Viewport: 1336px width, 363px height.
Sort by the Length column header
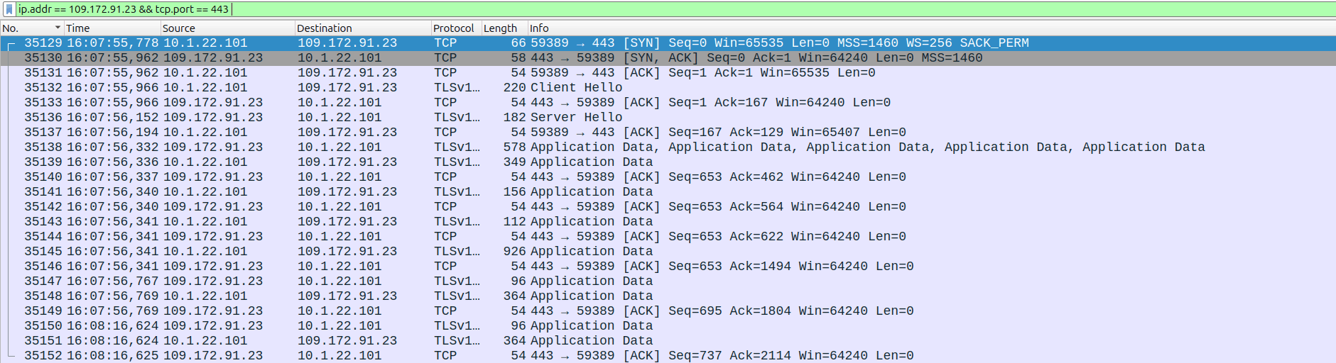point(504,28)
